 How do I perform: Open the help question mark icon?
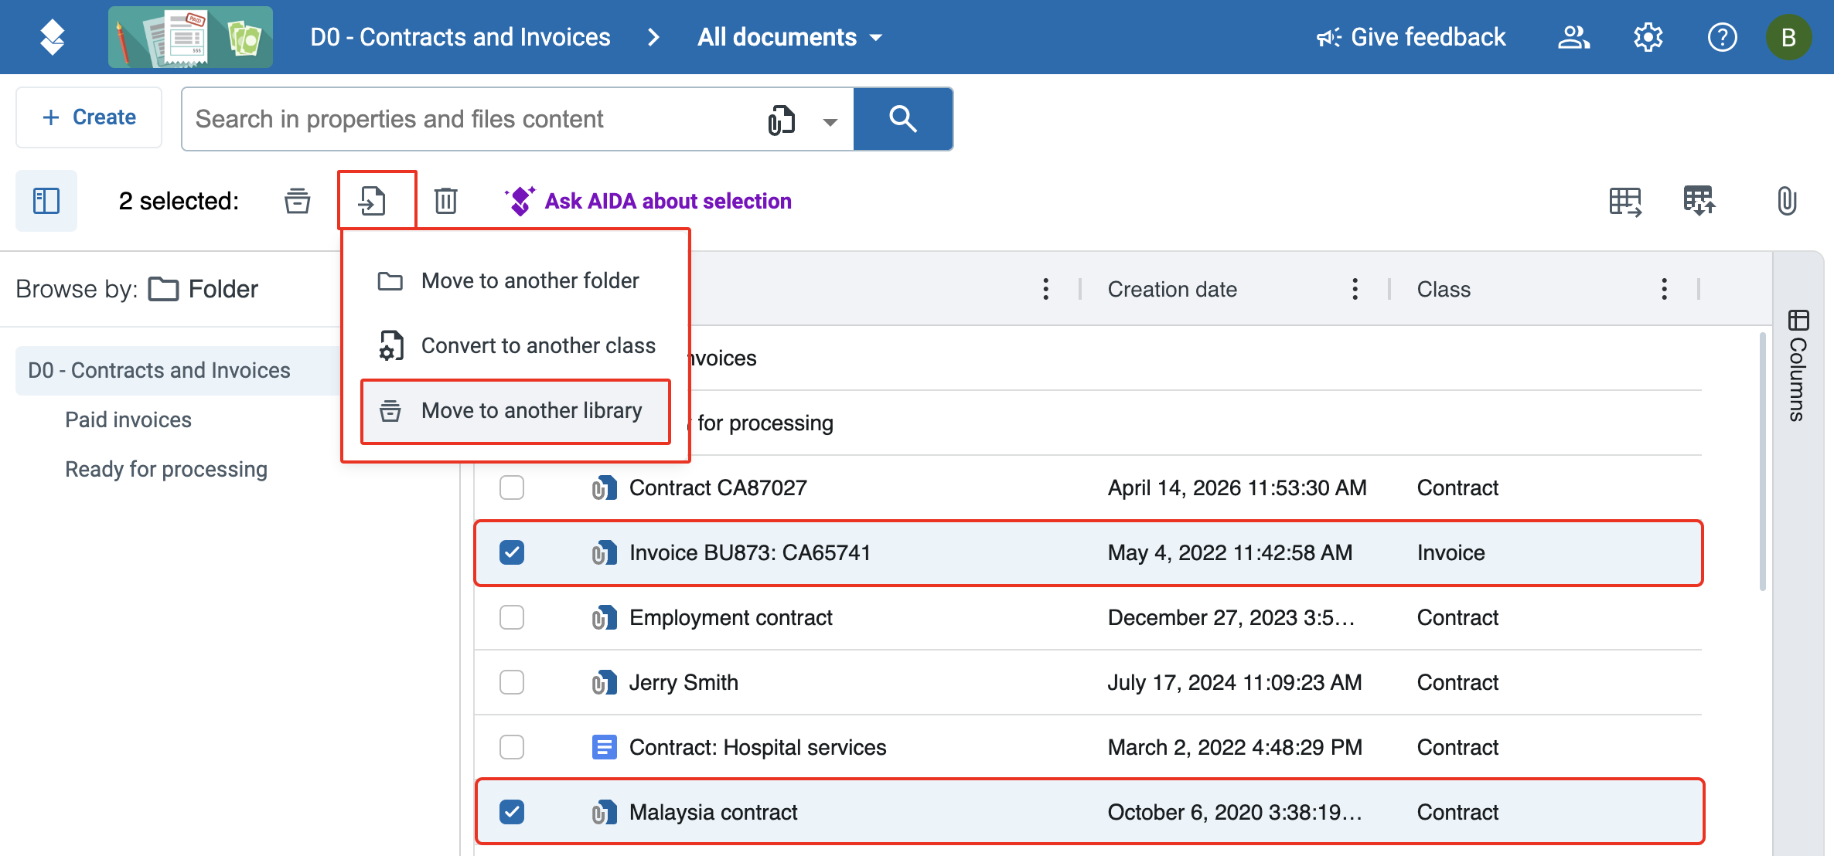(1722, 37)
